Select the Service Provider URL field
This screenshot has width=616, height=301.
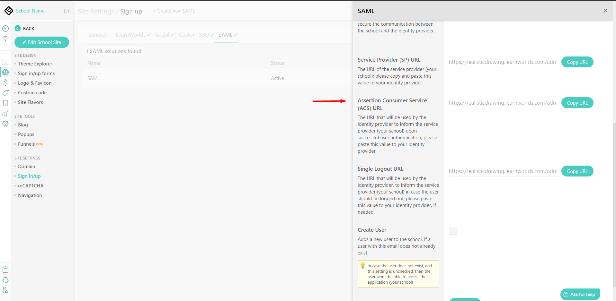pos(503,62)
